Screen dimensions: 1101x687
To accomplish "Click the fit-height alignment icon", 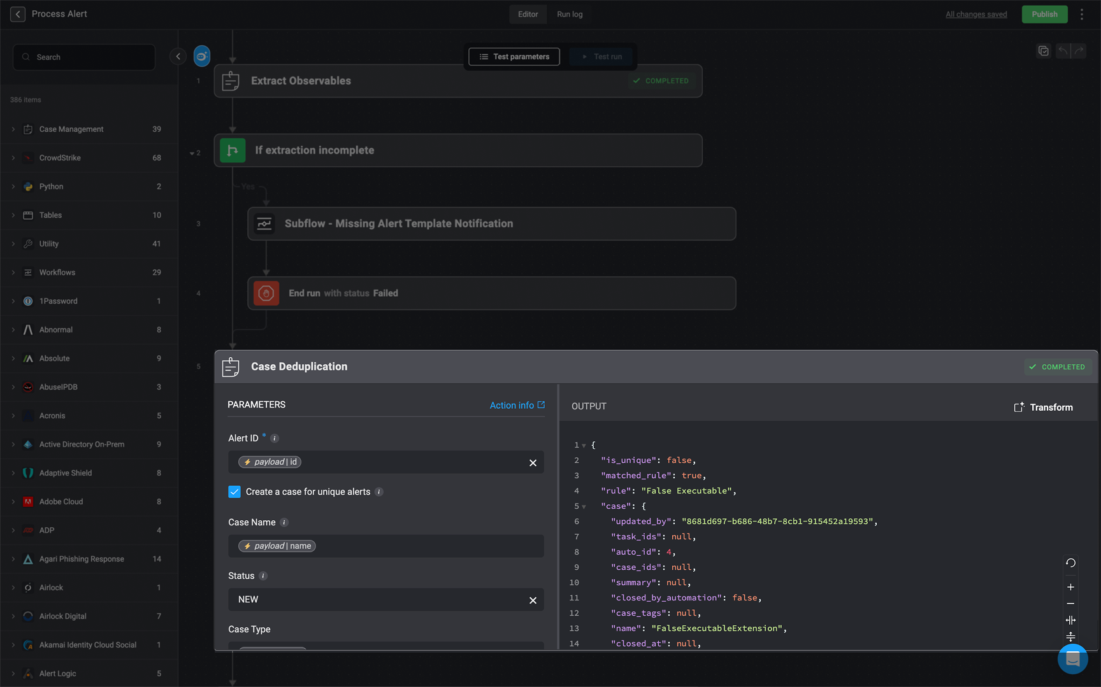I will pos(1070,637).
